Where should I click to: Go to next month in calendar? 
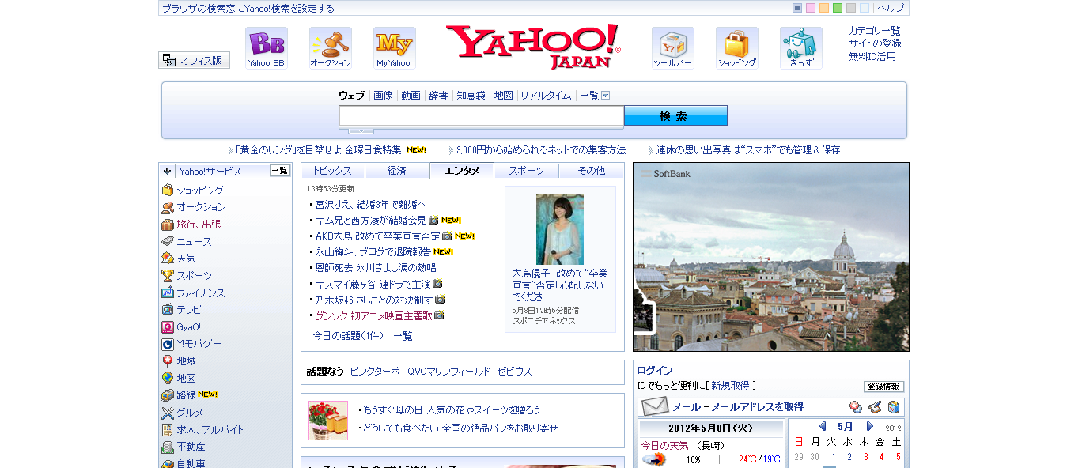tap(870, 427)
